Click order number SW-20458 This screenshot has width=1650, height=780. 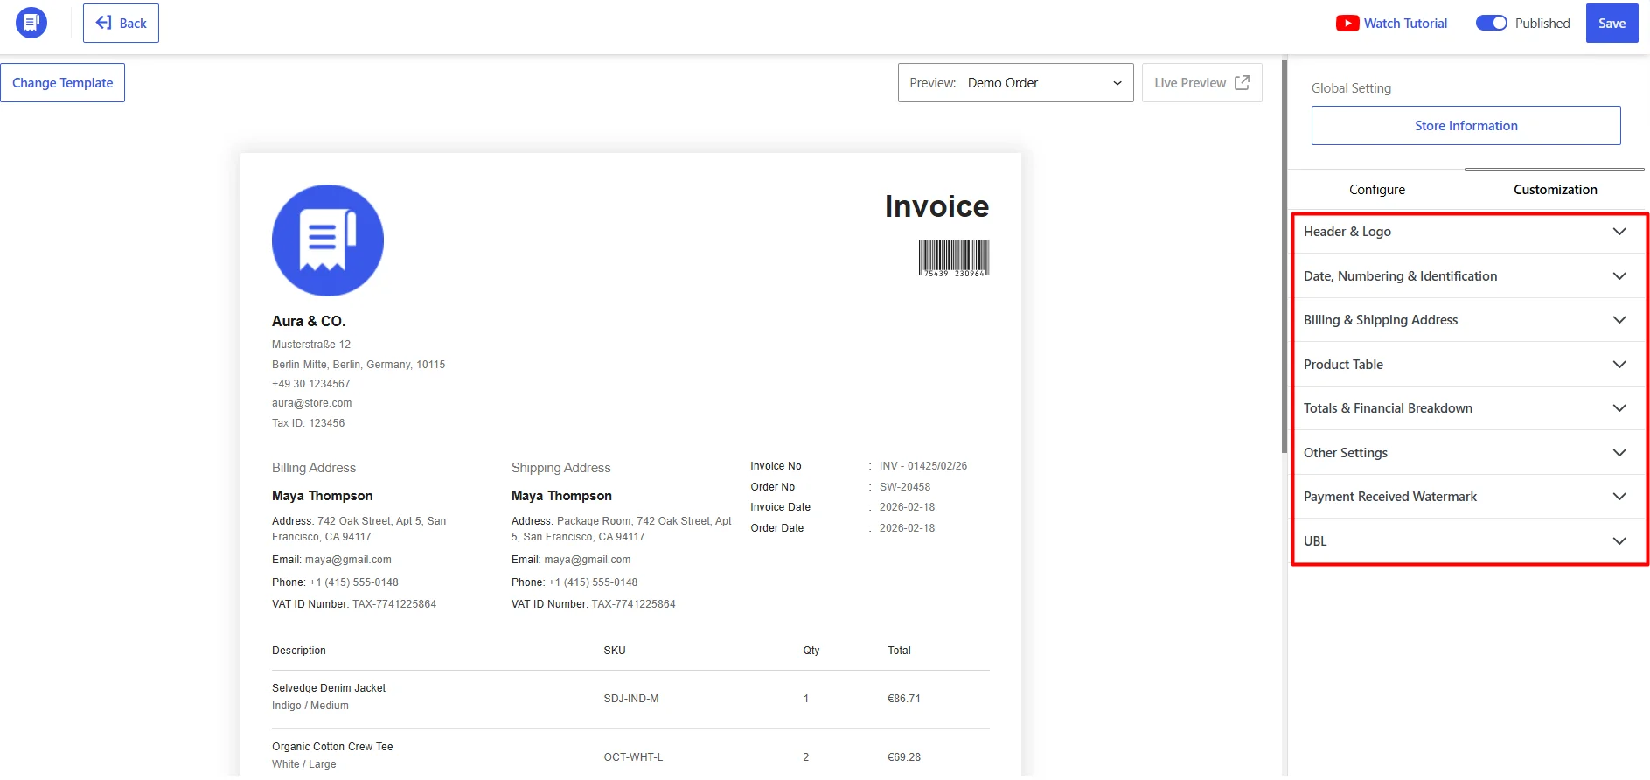[x=905, y=487]
